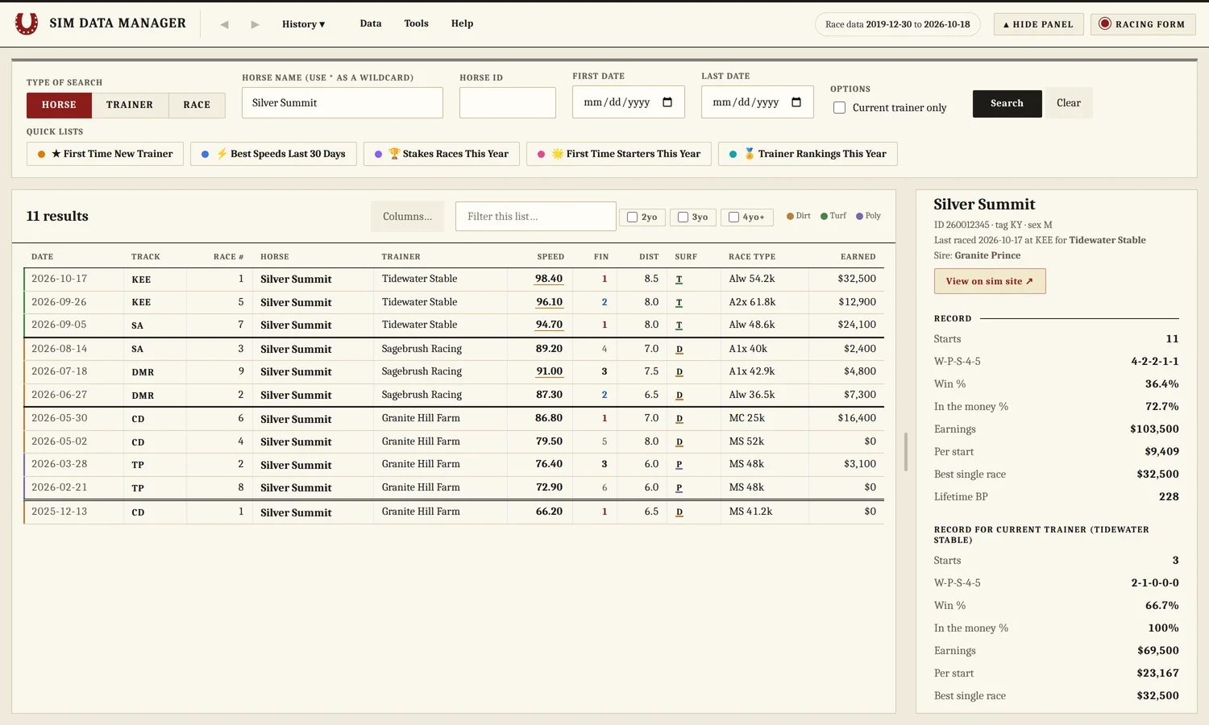
Task: Click the horseshoe app logo
Action: tap(27, 23)
